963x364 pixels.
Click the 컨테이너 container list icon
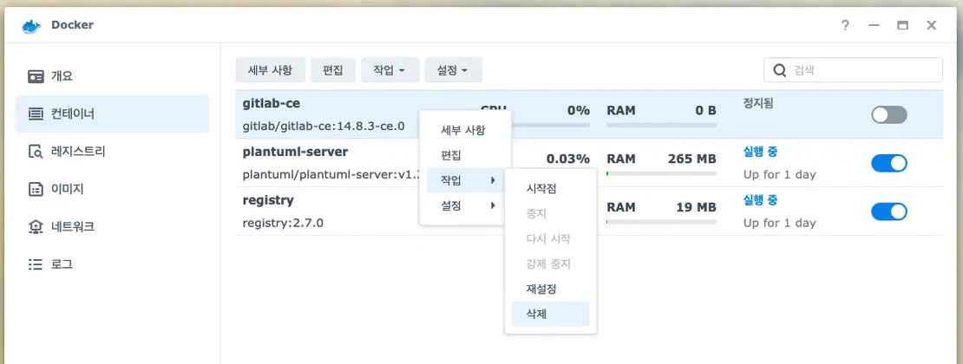36,114
